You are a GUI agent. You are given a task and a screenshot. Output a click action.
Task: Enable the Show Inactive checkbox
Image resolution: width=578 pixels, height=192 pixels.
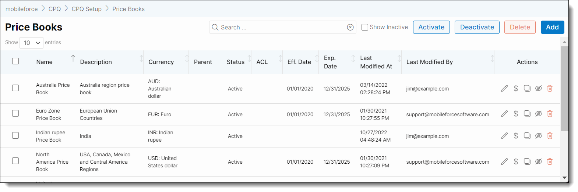click(x=365, y=27)
